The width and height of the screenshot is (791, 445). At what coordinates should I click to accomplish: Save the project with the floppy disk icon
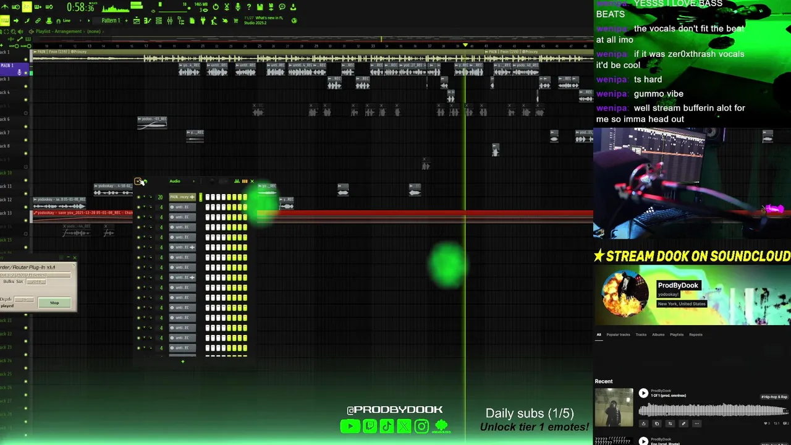pos(260,7)
